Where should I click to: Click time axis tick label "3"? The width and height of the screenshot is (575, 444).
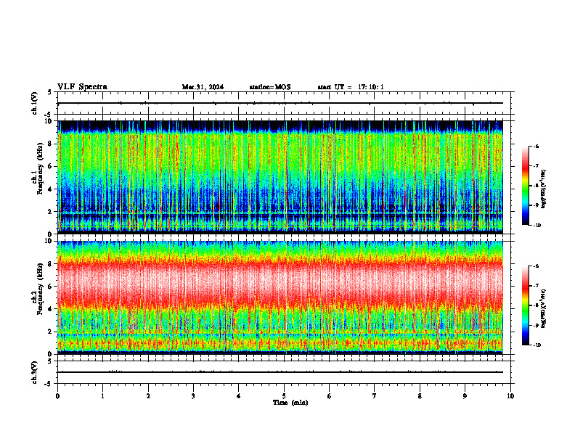point(193,396)
